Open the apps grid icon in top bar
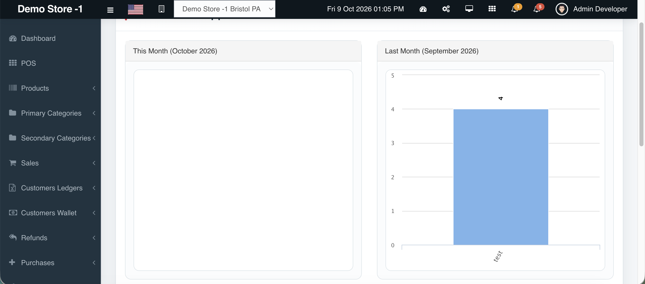Image resolution: width=645 pixels, height=284 pixels. [492, 9]
